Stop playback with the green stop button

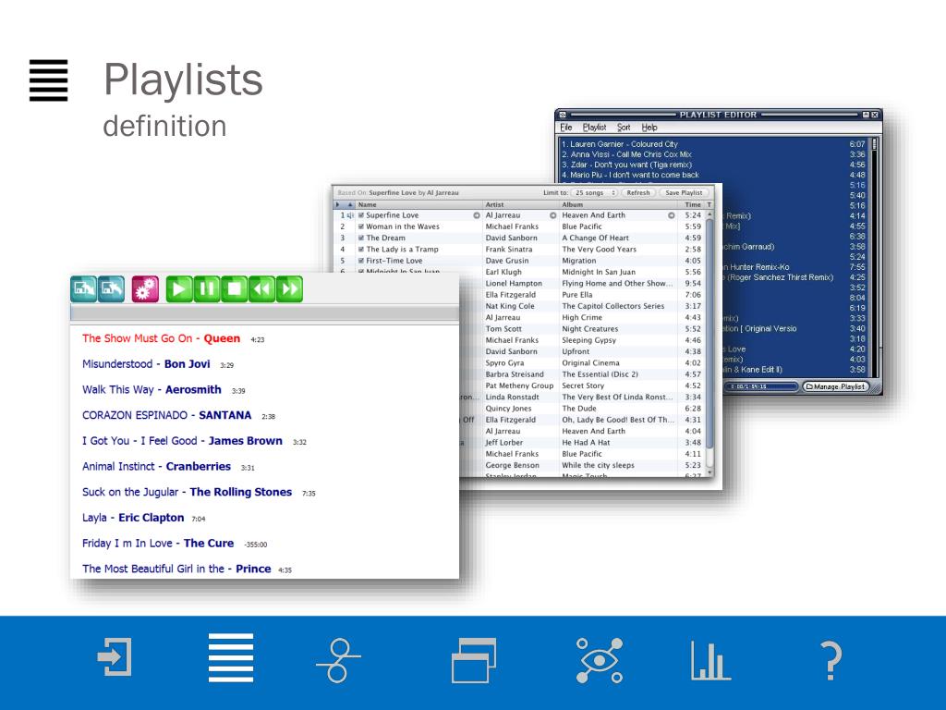tap(234, 289)
